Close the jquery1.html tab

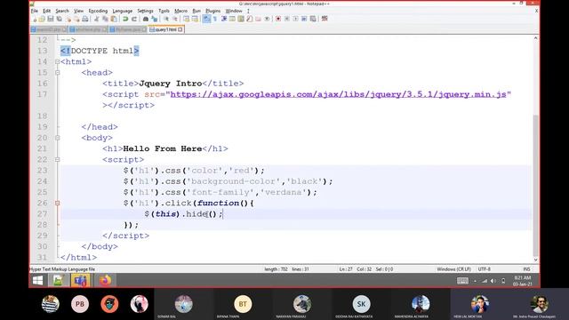point(180,29)
